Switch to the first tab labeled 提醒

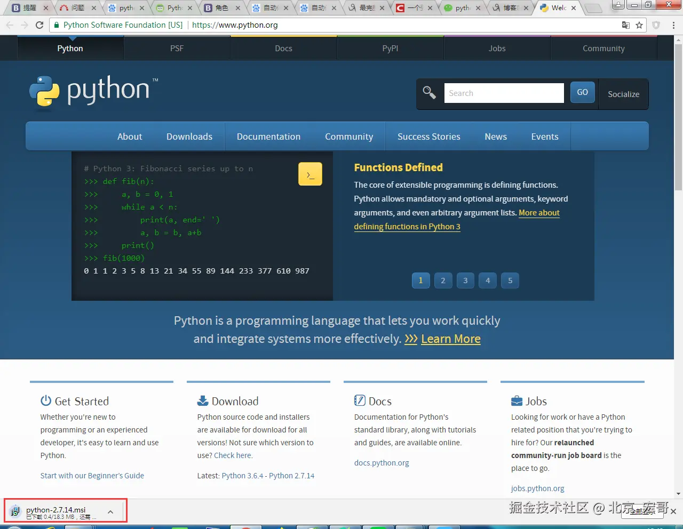(x=29, y=8)
